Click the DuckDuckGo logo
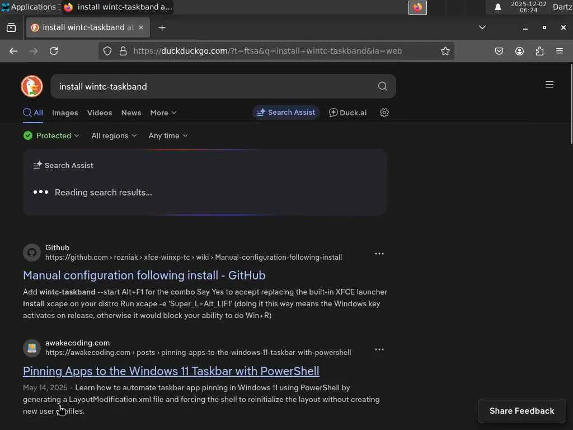The image size is (573, 430). click(32, 86)
